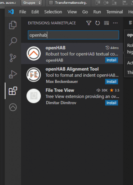Open the Edit menu
Viewport: 133px width, 185px height.
coord(35,12)
